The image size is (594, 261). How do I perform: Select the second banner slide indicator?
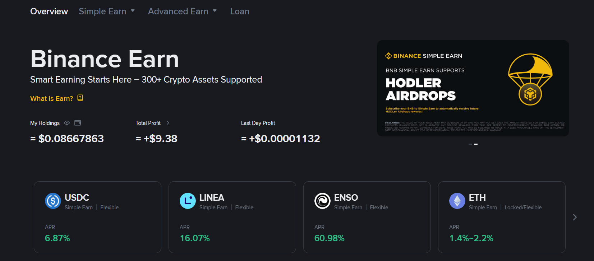[476, 144]
